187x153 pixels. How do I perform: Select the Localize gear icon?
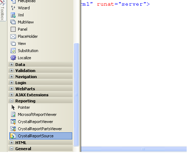point(13,58)
